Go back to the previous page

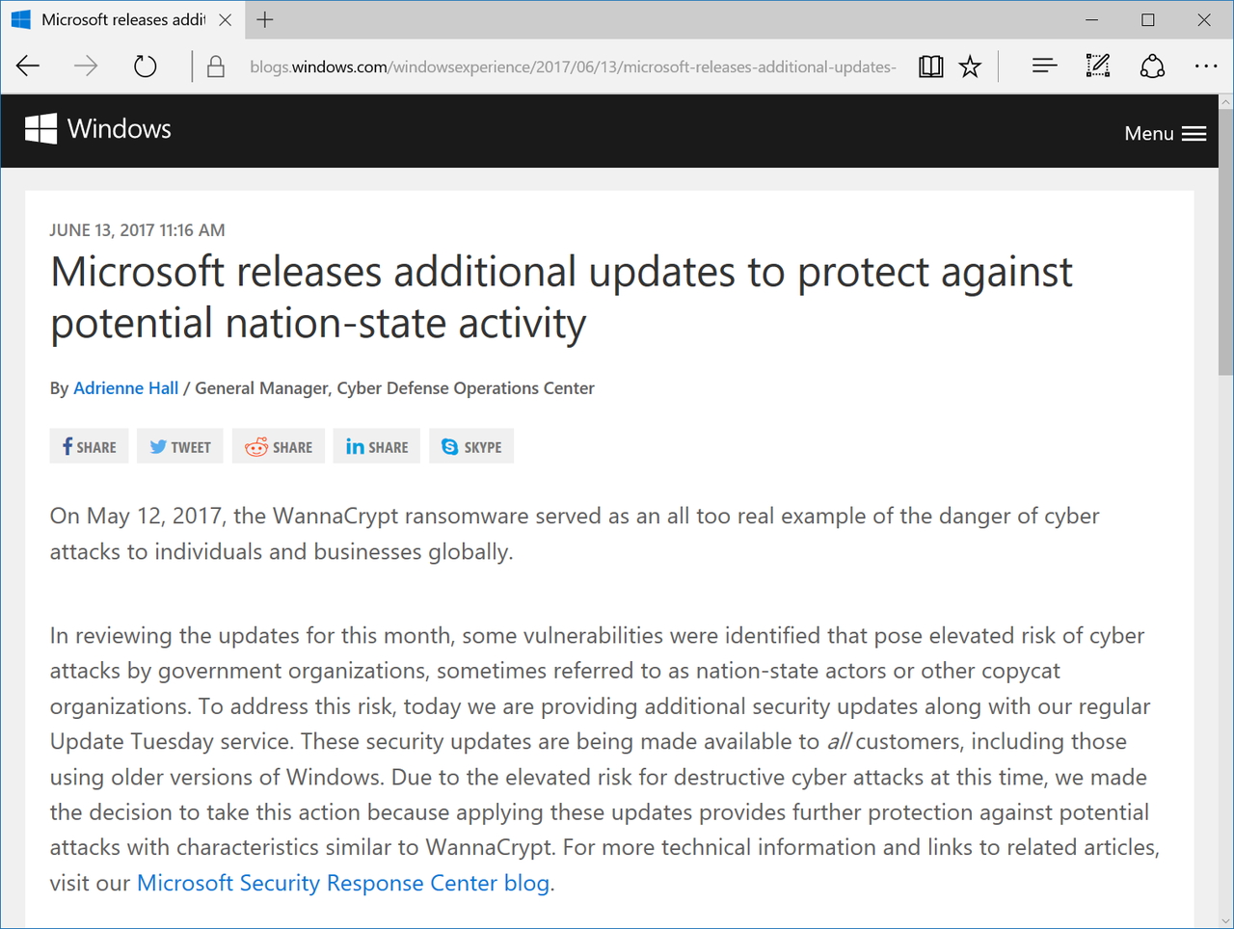pos(28,66)
